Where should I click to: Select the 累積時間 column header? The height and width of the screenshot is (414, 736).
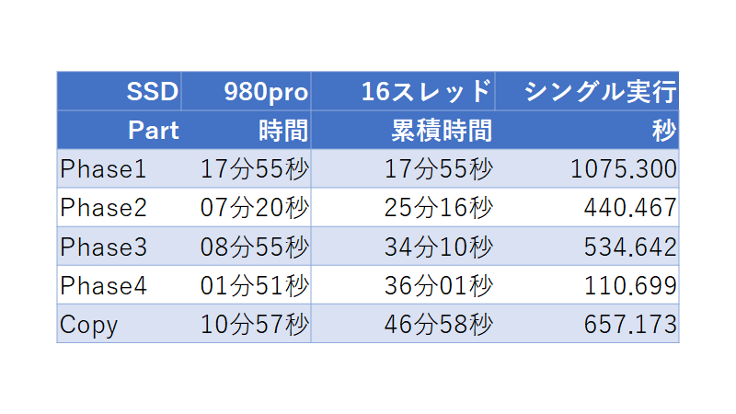tap(403, 130)
